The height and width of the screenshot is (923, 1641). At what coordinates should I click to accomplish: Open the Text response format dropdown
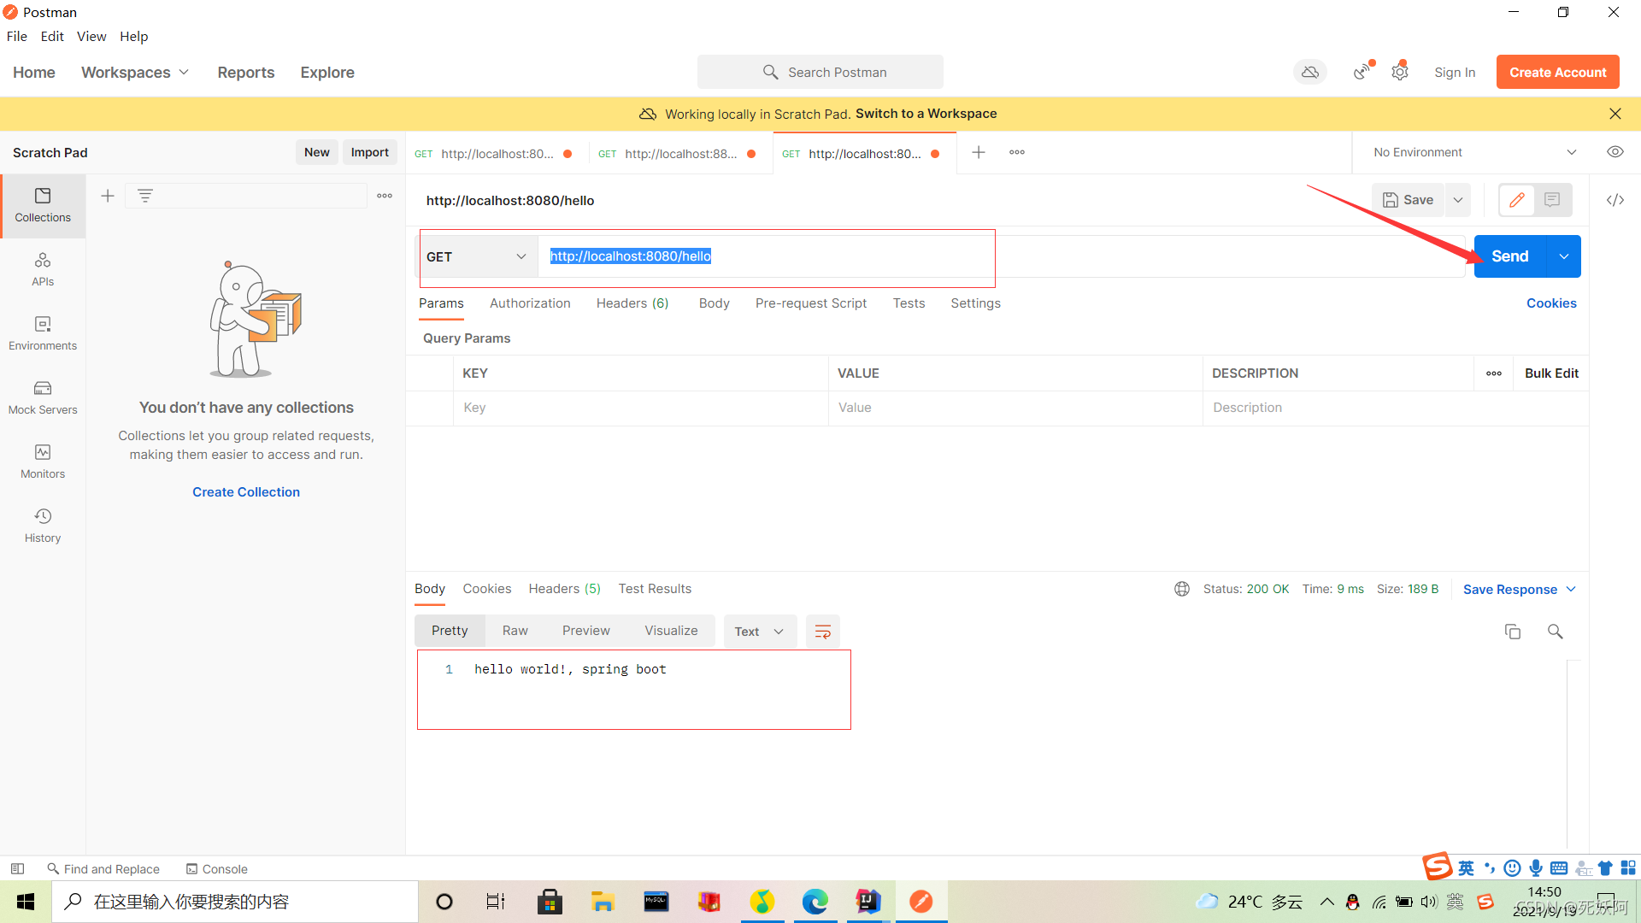760,631
